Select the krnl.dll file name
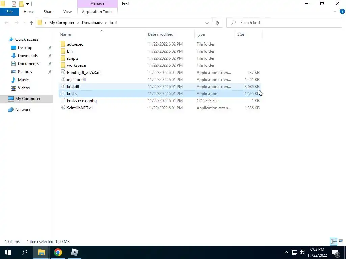The height and width of the screenshot is (259, 346). [73, 87]
